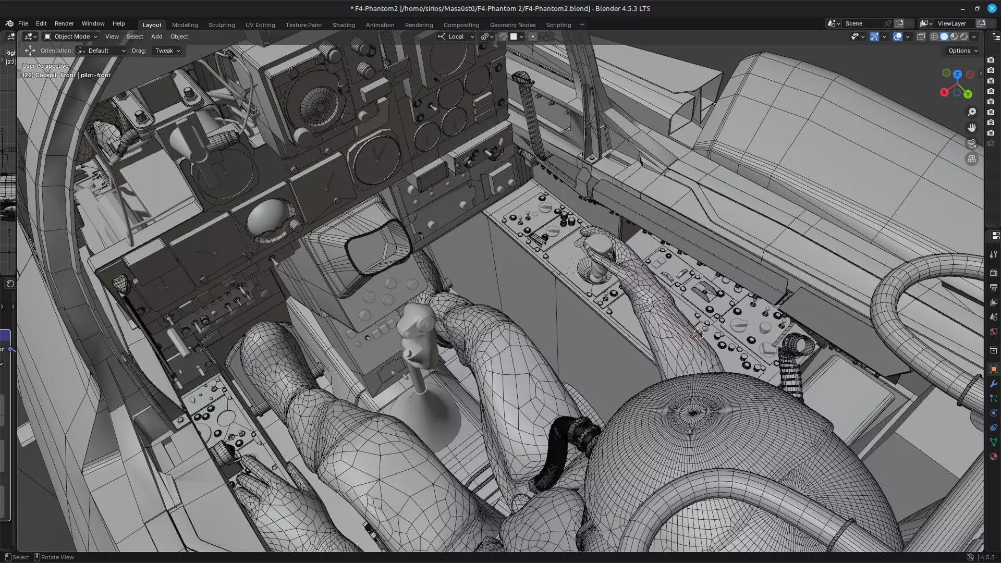1001x563 pixels.
Task: Click the Z axis on navigation gizmo
Action: click(x=957, y=75)
